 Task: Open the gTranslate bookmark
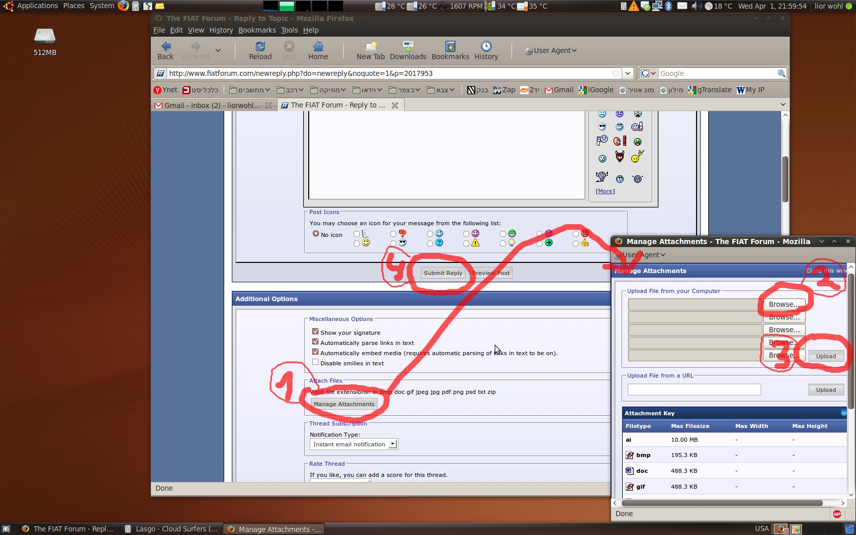tap(710, 90)
